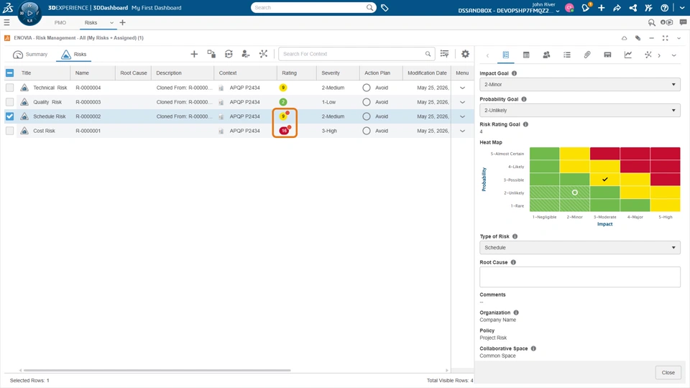Expand the Cost Risk row menu chevron
Image resolution: width=690 pixels, height=388 pixels.
[x=462, y=131]
